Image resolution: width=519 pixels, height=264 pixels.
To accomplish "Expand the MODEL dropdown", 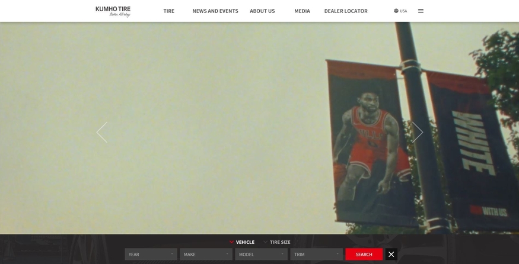I will [x=261, y=254].
